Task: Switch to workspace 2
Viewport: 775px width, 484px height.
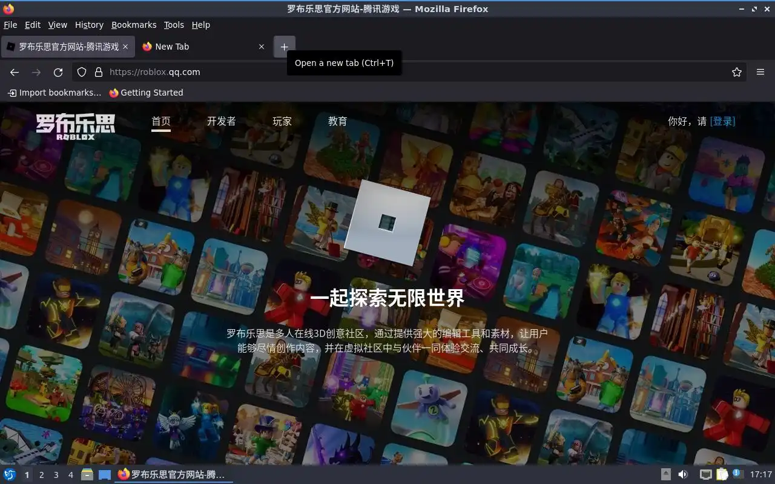Action: click(41, 475)
